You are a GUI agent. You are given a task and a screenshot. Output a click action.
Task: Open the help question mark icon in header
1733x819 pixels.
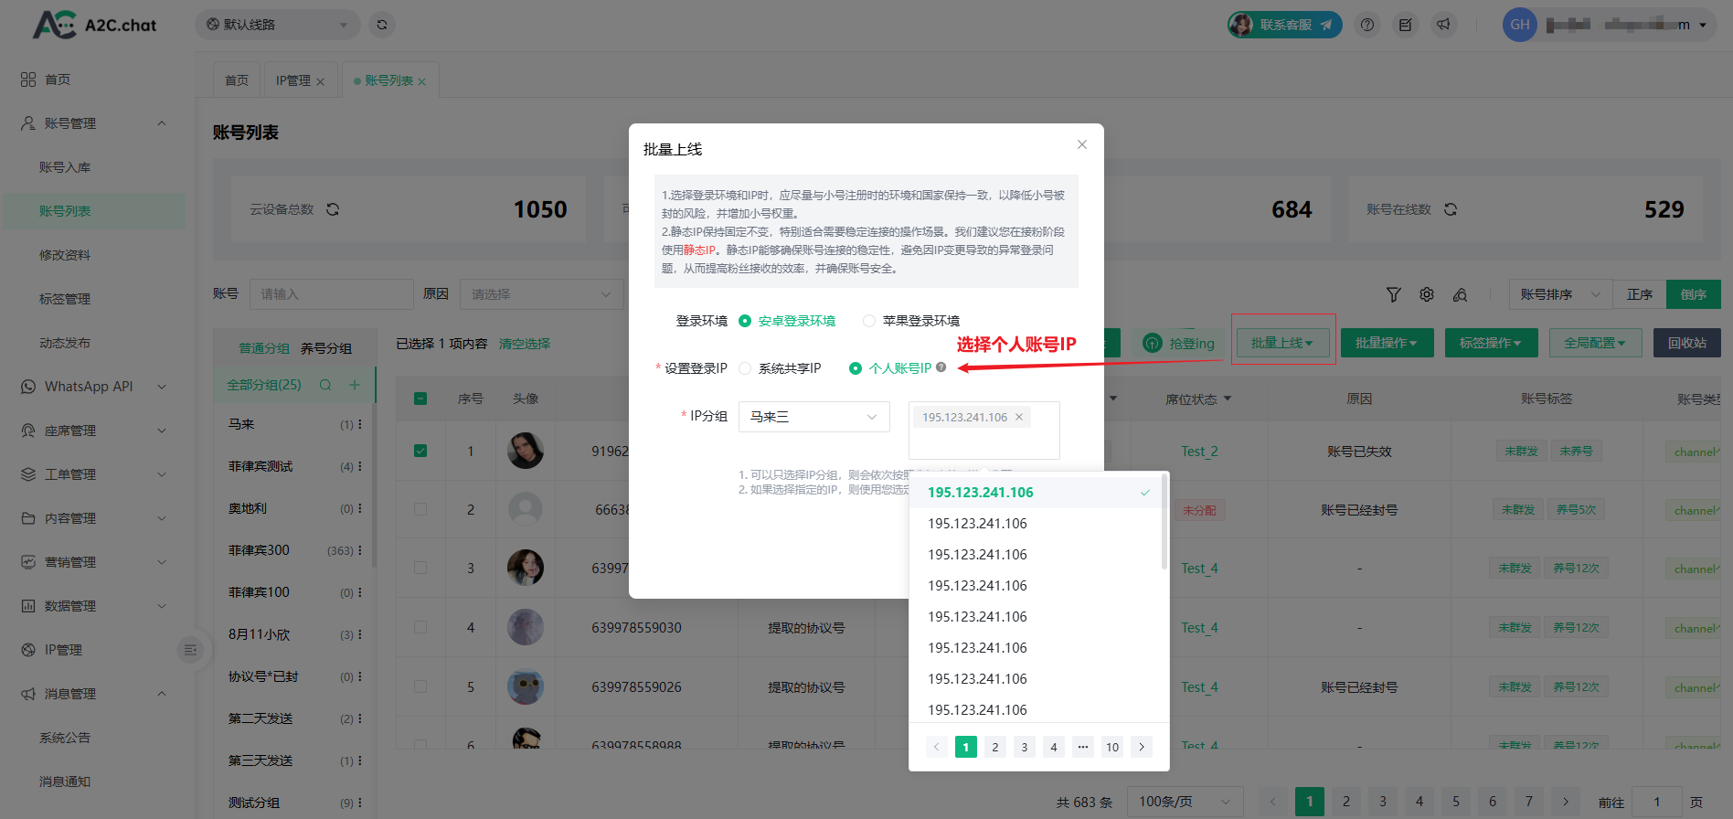coord(1367,25)
